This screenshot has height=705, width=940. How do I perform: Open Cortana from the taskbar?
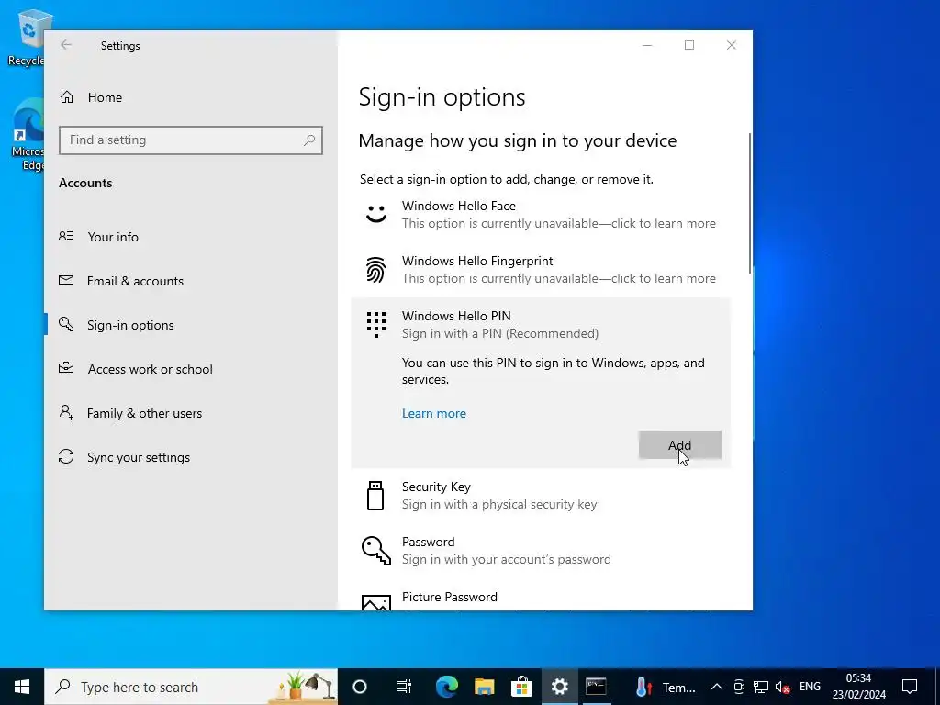click(x=360, y=687)
